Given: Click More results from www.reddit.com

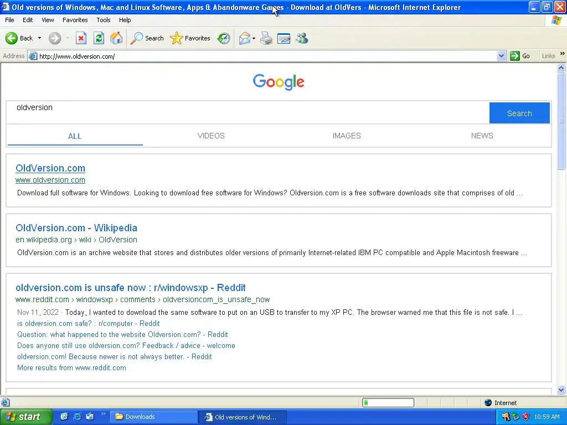Looking at the screenshot, I should tap(71, 368).
